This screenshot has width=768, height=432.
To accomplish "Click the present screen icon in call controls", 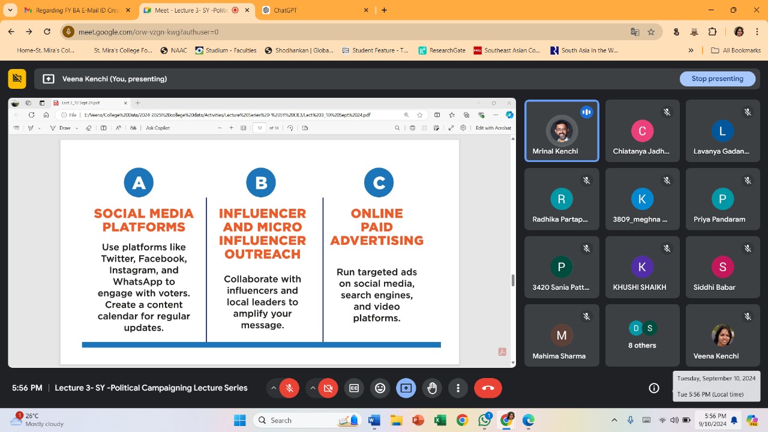I will 406,388.
